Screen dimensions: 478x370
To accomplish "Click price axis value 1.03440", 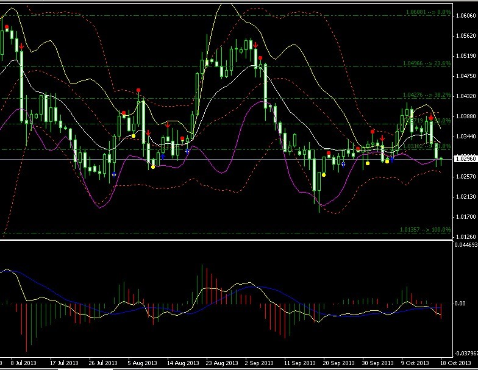I will click(466, 137).
